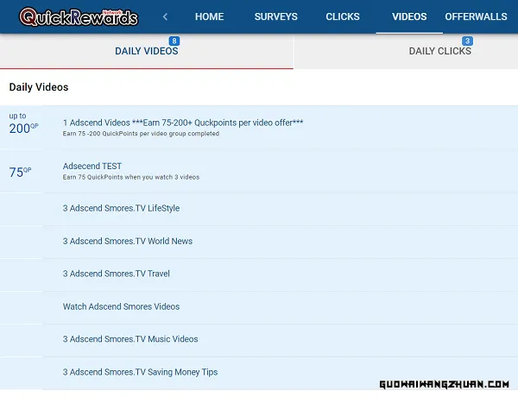Click the badge 8 on Daily Videos

tap(174, 41)
